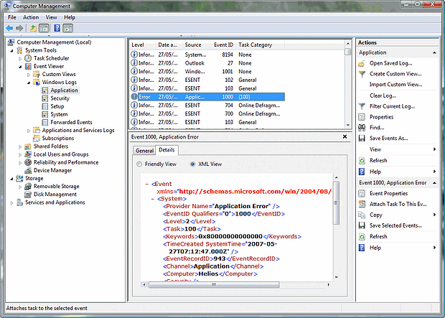
Task: Select the Forwarded Events log
Action: (x=71, y=122)
